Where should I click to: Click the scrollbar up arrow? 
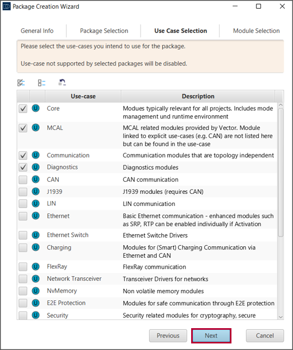point(281,105)
